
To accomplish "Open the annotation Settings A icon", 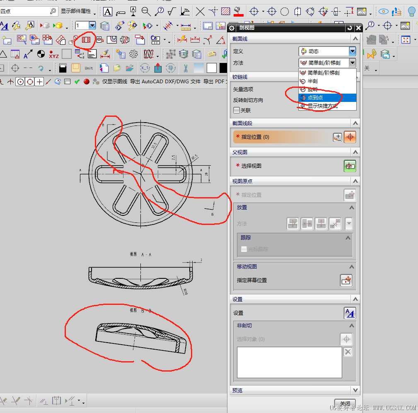I will (350, 313).
